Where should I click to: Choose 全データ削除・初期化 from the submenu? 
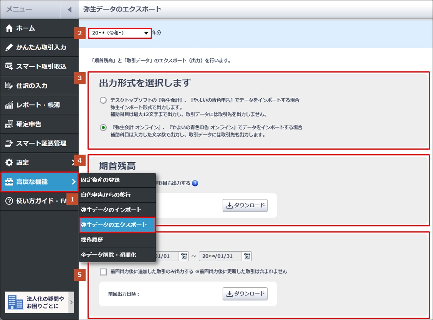108,255
